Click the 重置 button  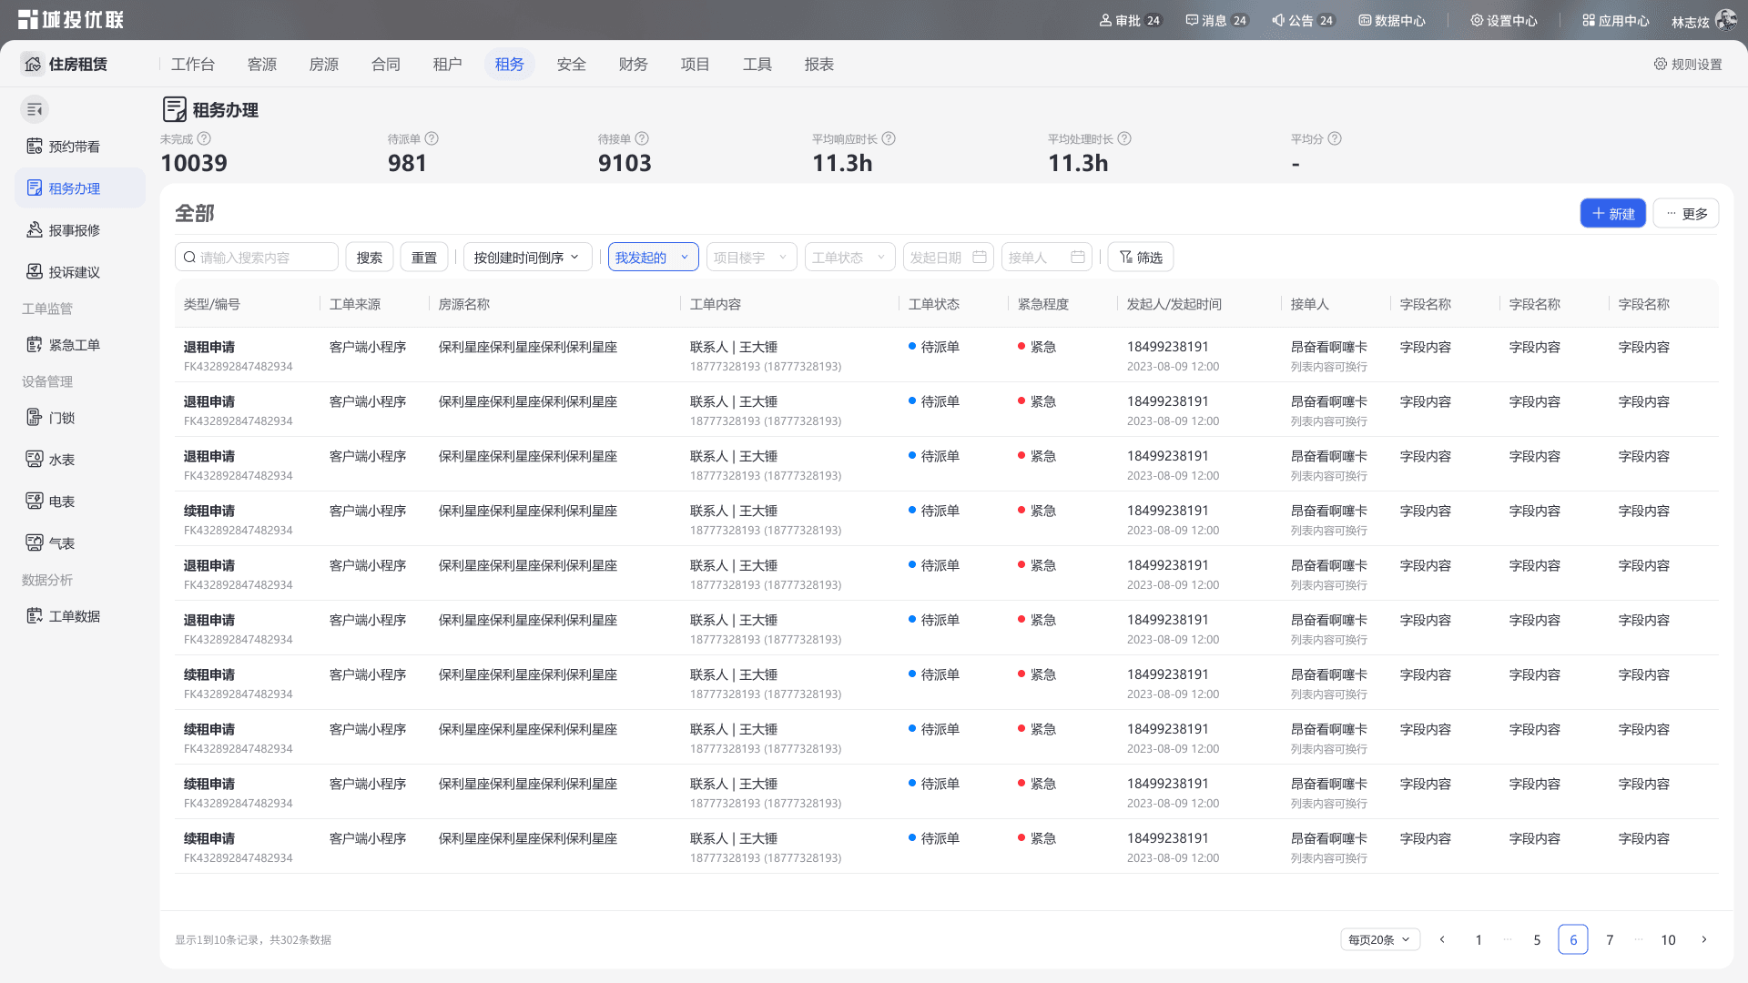(424, 258)
